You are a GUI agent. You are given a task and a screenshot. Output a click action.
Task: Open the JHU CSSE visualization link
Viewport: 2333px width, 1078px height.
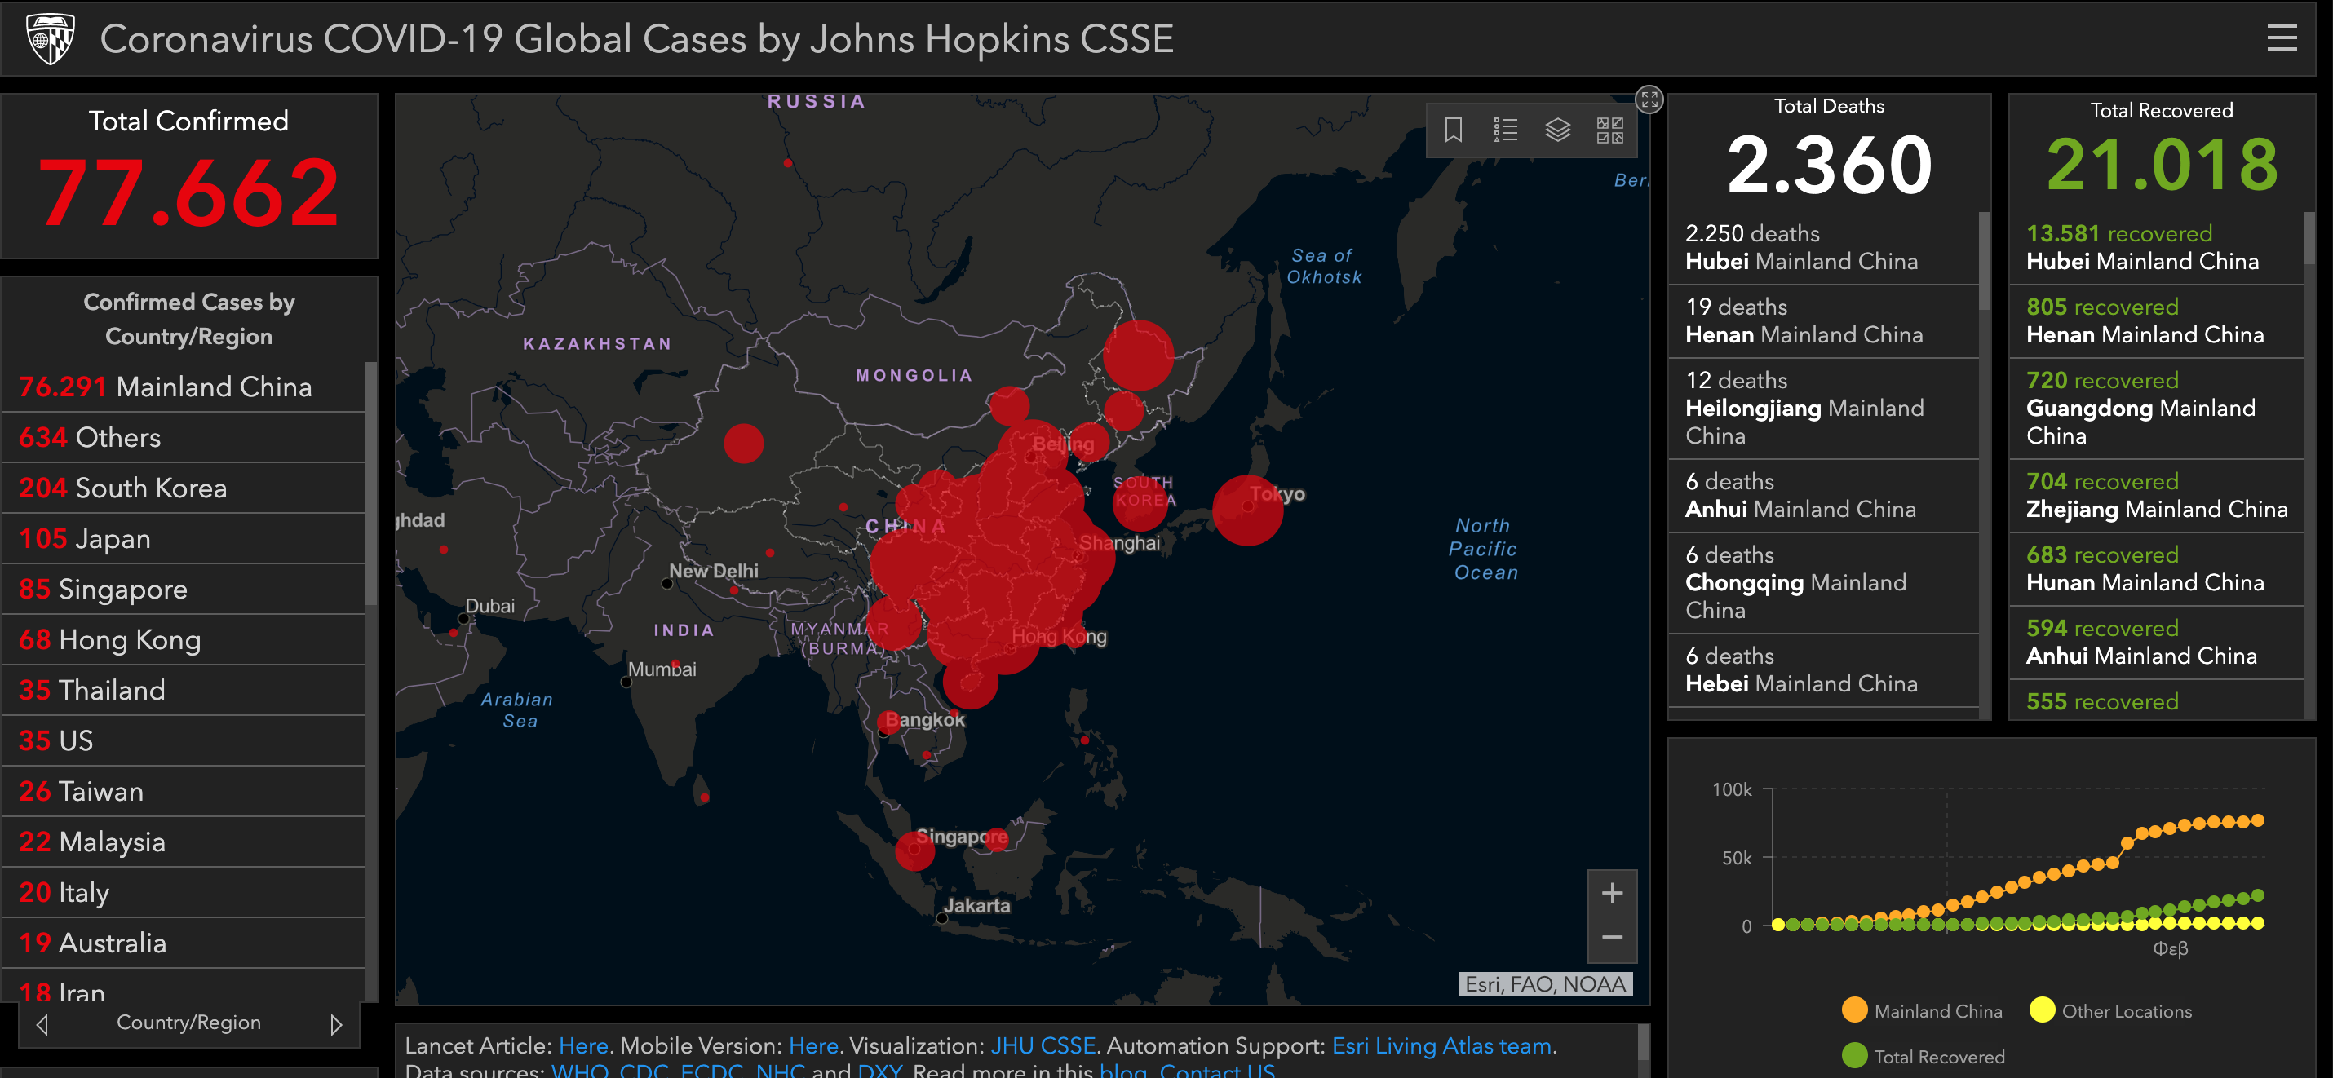tap(1043, 1045)
